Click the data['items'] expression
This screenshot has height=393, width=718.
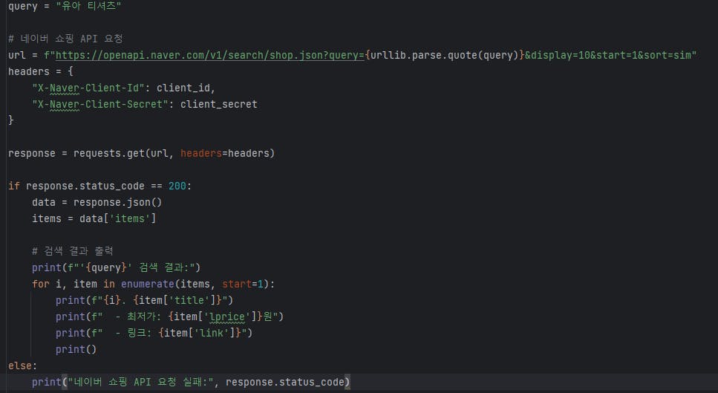click(x=117, y=218)
